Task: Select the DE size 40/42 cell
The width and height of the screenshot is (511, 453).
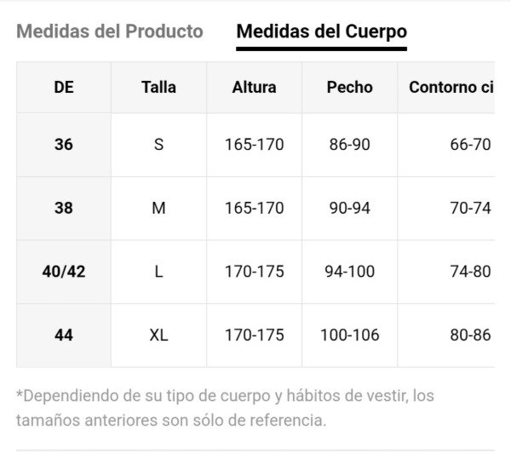Action: pos(64,272)
